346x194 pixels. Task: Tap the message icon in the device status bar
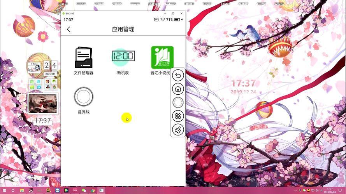pos(156,20)
